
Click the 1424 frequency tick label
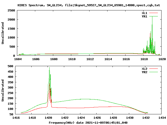81,118
